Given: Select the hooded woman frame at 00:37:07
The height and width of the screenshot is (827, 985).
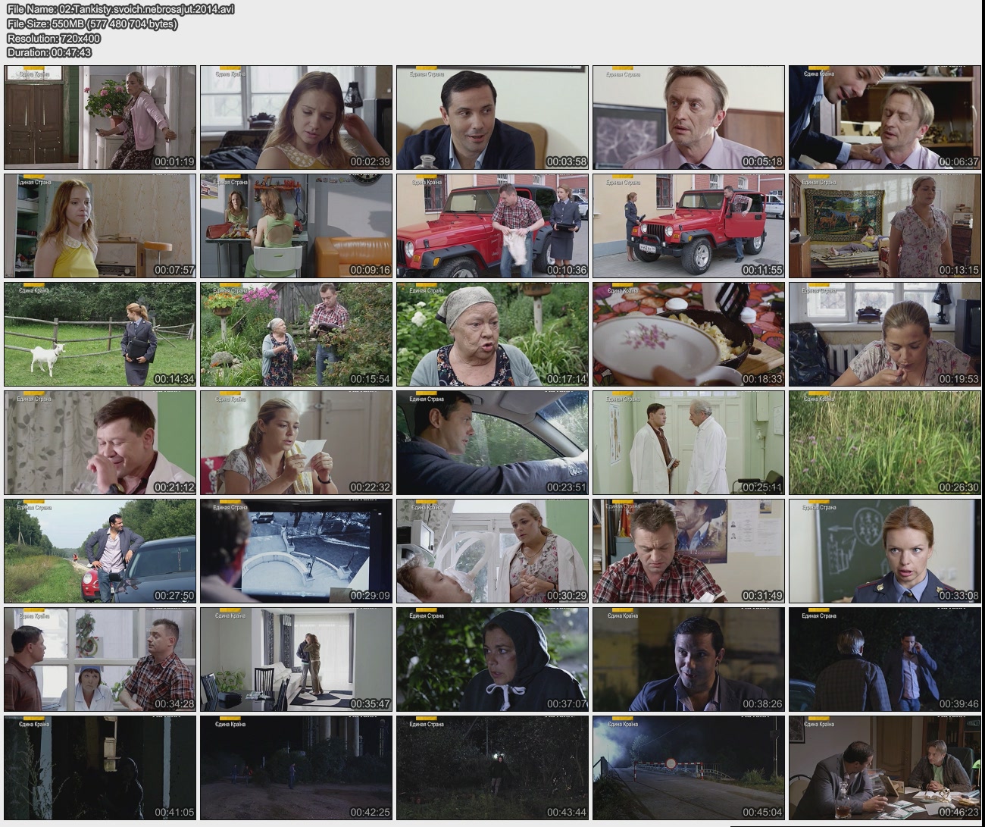Looking at the screenshot, I should [x=492, y=659].
